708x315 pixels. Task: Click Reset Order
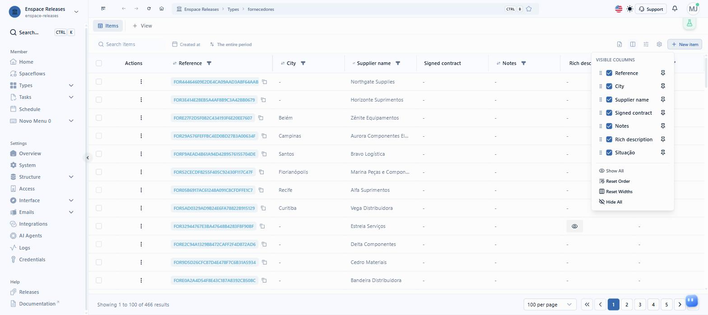click(x=615, y=181)
